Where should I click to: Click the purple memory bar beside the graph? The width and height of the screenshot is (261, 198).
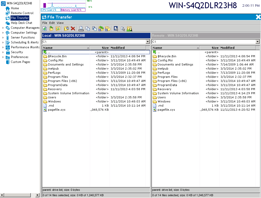click(x=45, y=5)
